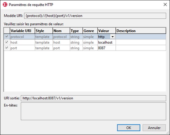The width and height of the screenshot is (170, 135).
Task: Click 'protocol' in Variable URI column
Action: 22,37
